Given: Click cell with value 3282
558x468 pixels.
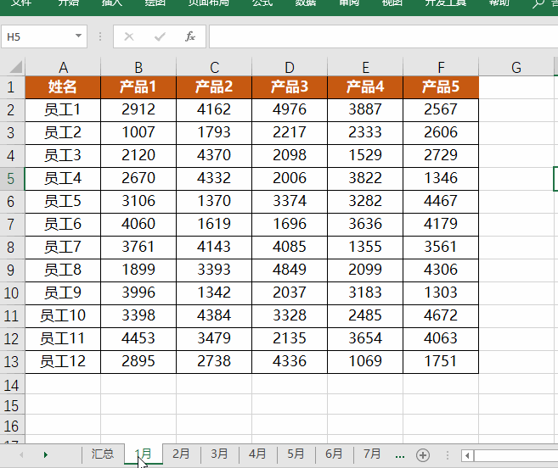Looking at the screenshot, I should [365, 202].
